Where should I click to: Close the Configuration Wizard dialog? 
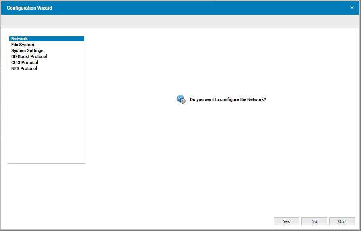352,8
